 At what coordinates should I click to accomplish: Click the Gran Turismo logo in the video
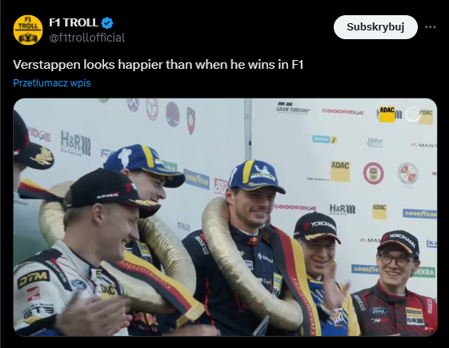(293, 108)
